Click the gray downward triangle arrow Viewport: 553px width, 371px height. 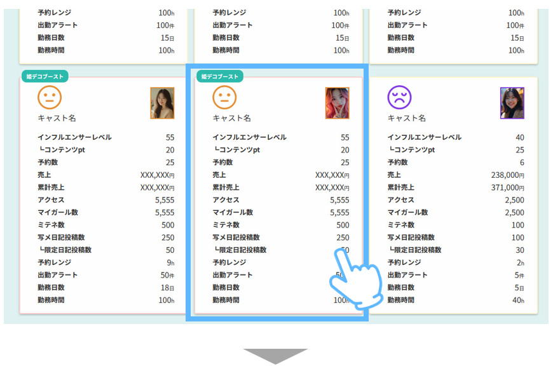pos(276,356)
